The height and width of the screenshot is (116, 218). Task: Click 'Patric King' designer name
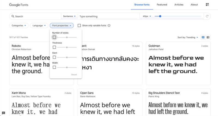154,96
